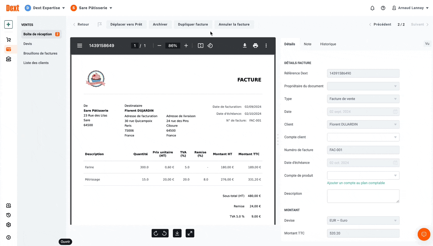Click the Retour back link
This screenshot has width=433, height=246.
click(x=81, y=24)
